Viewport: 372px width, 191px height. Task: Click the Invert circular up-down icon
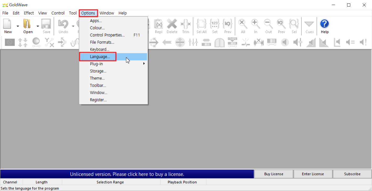[x=180, y=42]
